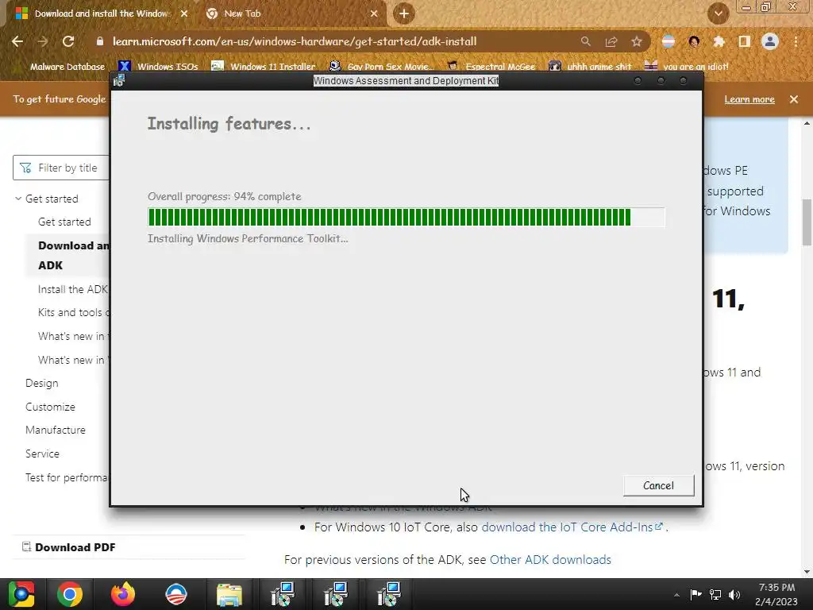
Task: Select Install the ADK tree item
Action: coord(73,289)
